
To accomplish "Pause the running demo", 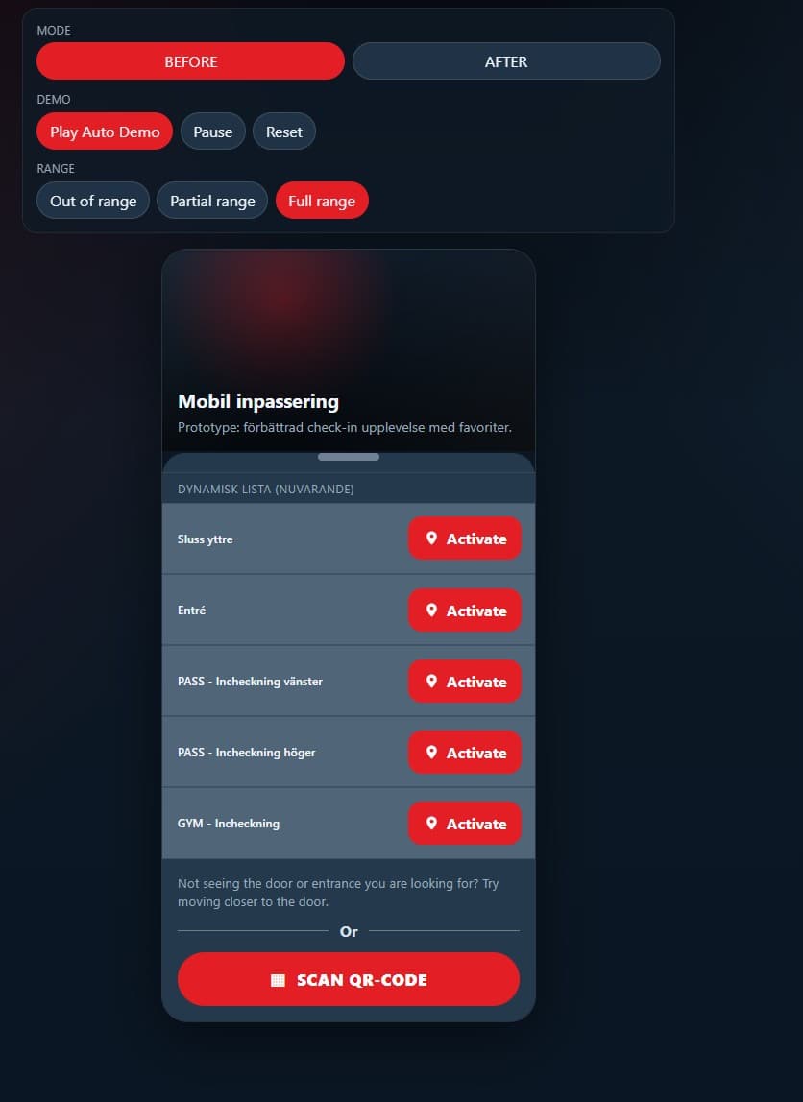I will click(x=213, y=132).
